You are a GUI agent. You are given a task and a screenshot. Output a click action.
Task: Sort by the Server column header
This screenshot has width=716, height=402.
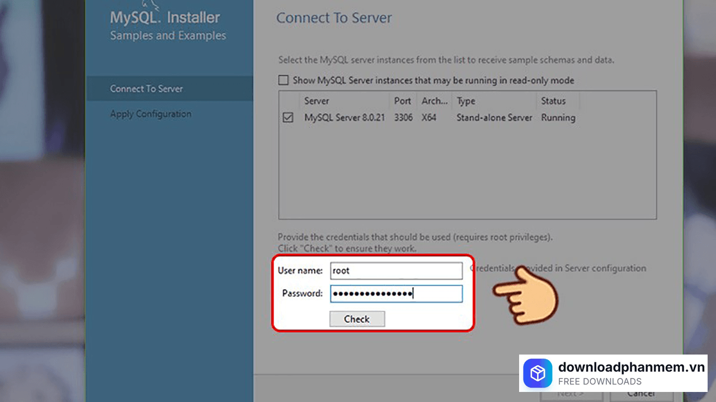(317, 101)
